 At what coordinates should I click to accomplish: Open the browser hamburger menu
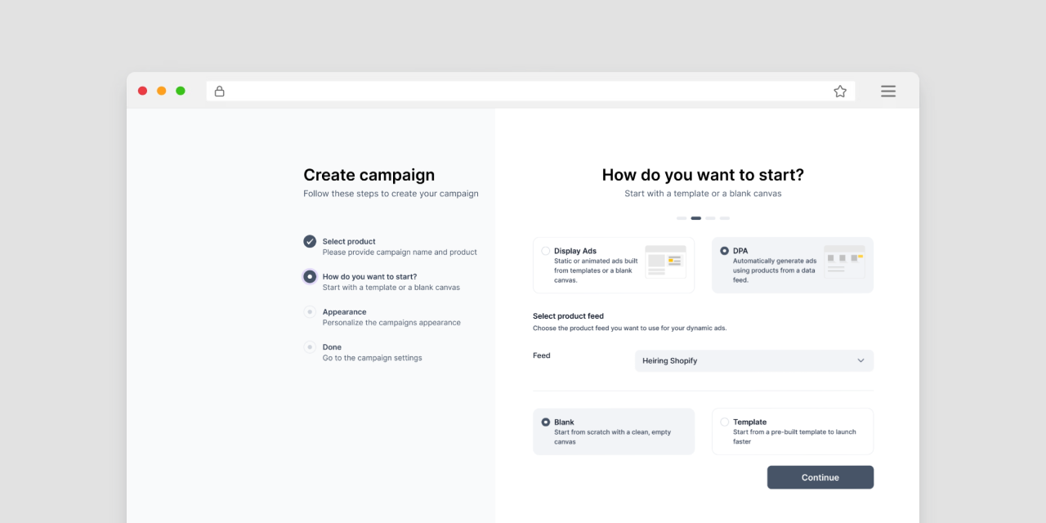click(887, 91)
